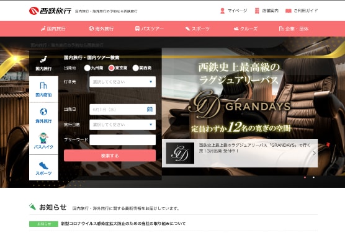
Task: Select the 国内旅行 search tab with Japan map icon
Action: click(43, 63)
